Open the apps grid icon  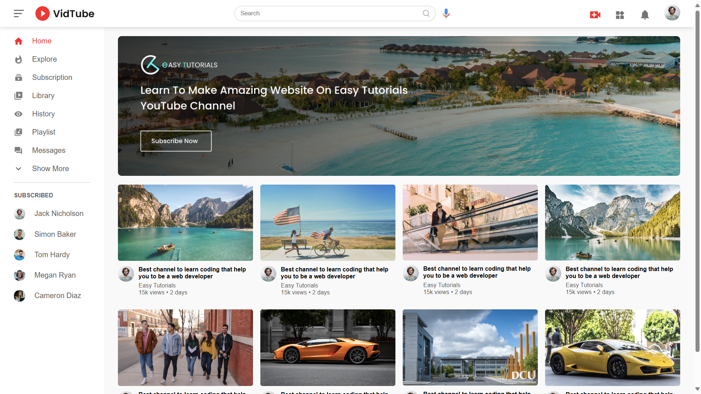(x=620, y=15)
